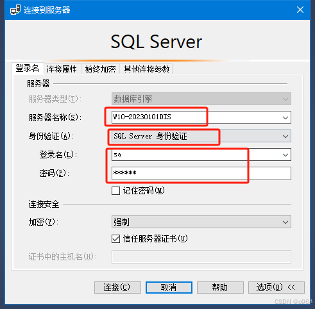Click the 取消 button
This screenshot has width=315, height=309.
click(x=169, y=287)
